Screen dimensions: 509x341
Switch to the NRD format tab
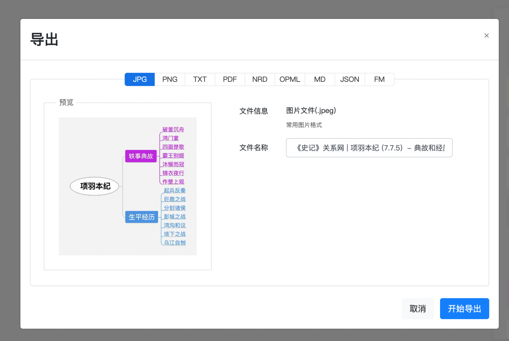[x=259, y=79]
